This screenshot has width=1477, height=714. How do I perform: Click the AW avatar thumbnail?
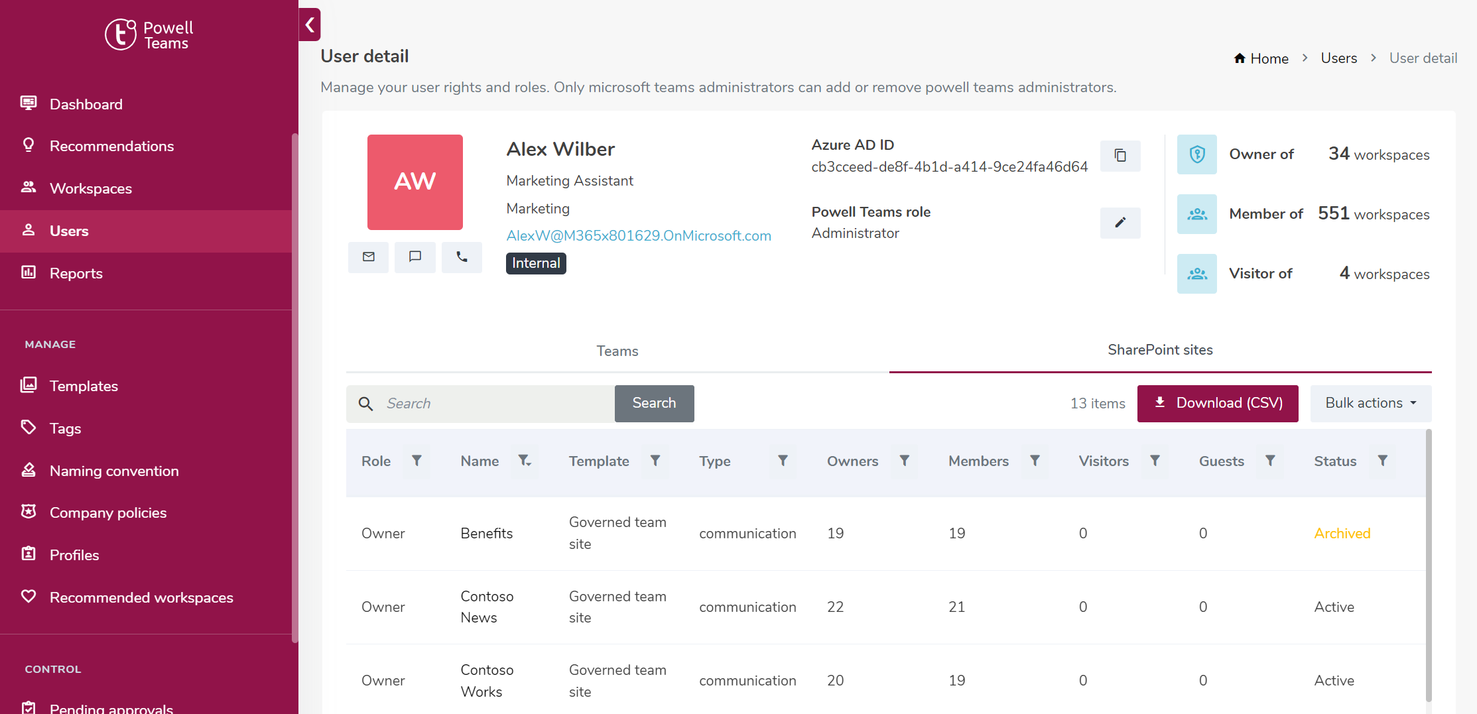coord(415,182)
